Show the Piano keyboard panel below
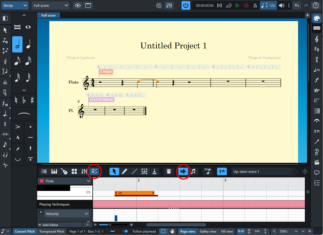Image resolution: width=323 pixels, height=235 pixels. 54,171
